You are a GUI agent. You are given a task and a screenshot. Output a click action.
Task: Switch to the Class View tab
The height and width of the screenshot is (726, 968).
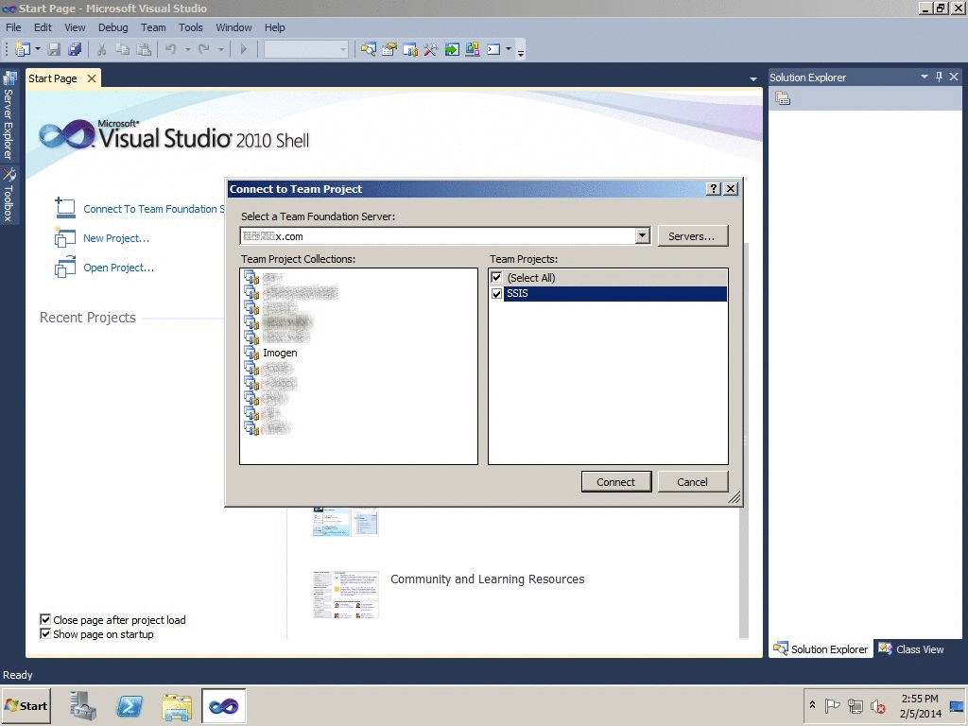(911, 648)
